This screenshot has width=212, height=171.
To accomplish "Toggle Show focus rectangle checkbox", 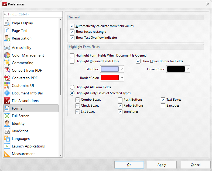I will click(72, 32).
